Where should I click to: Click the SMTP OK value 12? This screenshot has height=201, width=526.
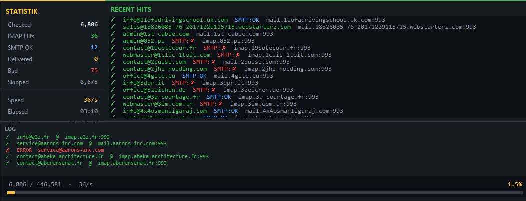94,48
